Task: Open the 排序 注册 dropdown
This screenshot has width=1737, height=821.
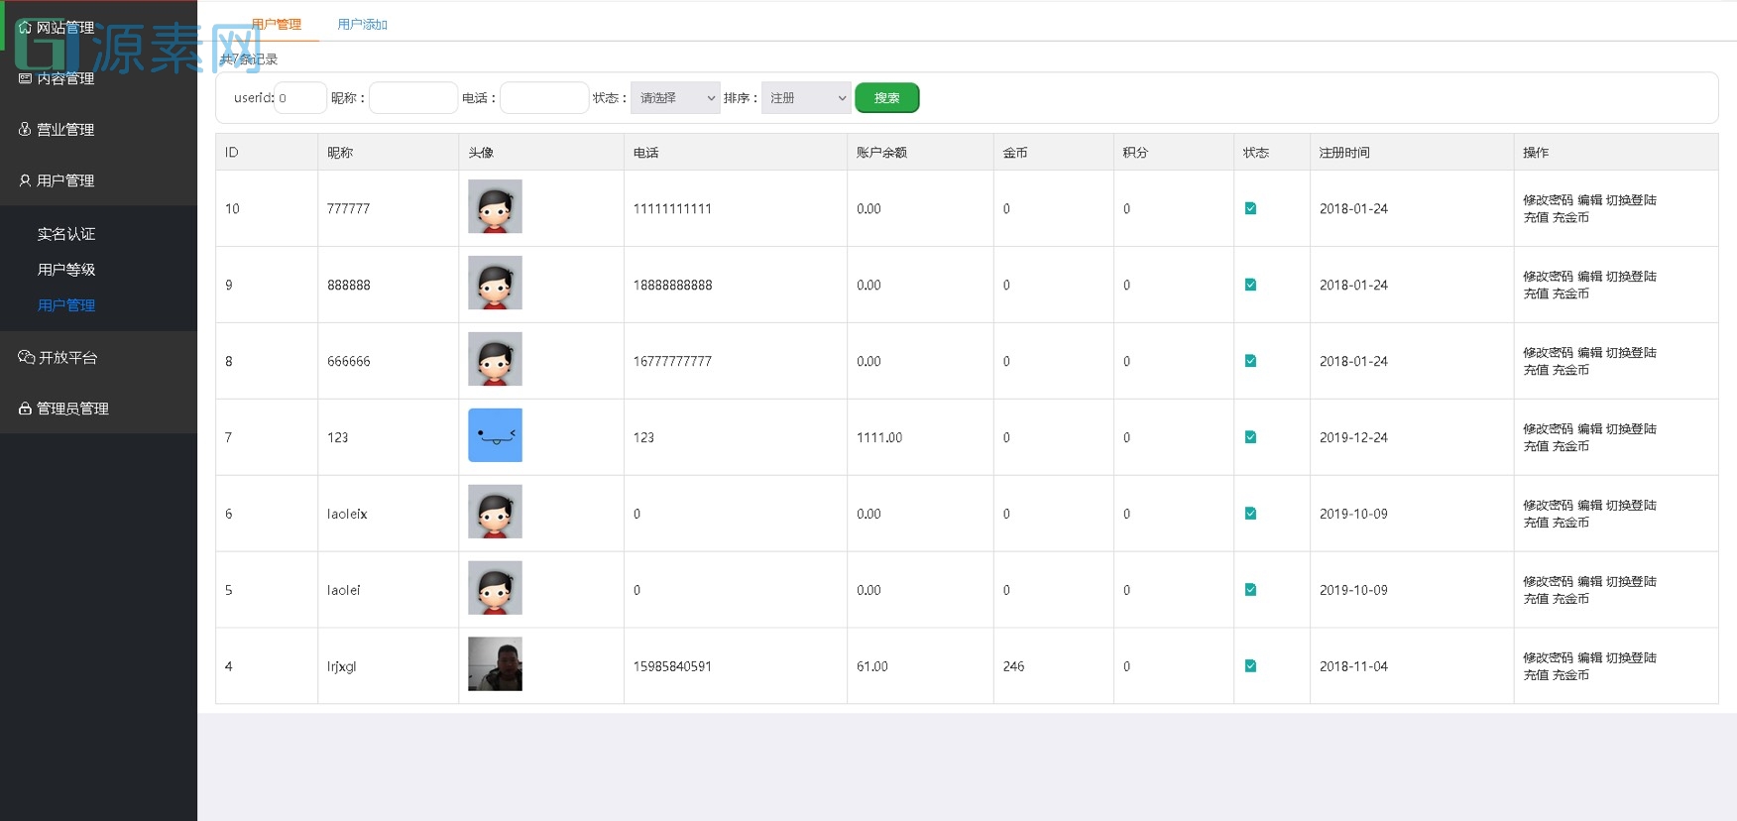Action: coord(806,98)
